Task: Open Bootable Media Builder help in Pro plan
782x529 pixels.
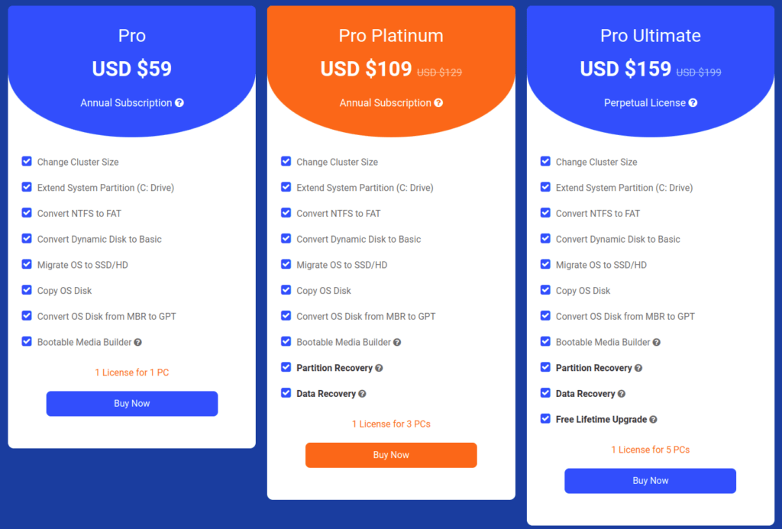Action: [137, 343]
